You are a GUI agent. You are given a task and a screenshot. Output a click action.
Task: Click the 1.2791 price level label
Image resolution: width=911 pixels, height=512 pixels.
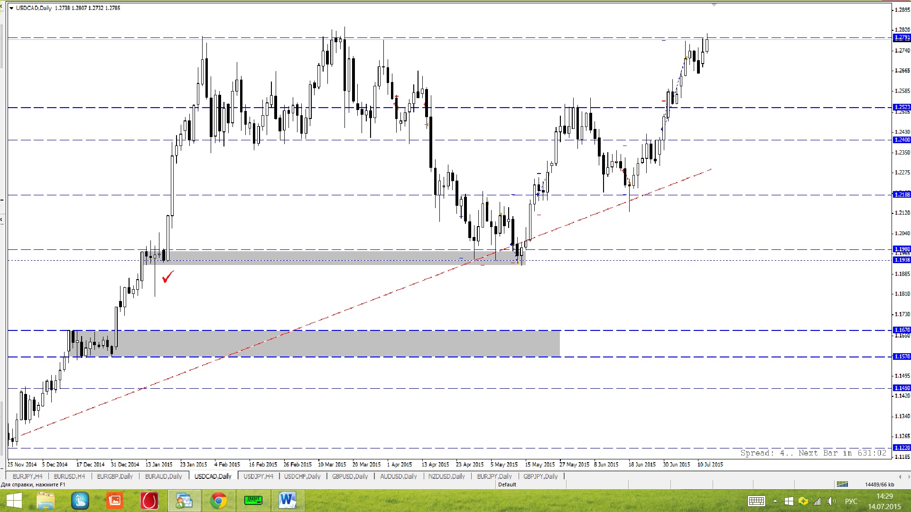902,37
